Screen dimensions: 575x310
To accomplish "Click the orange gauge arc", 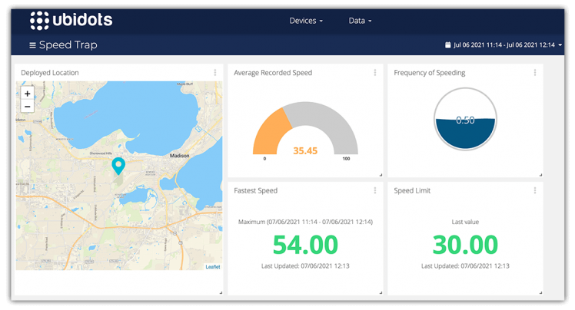I will click(268, 127).
